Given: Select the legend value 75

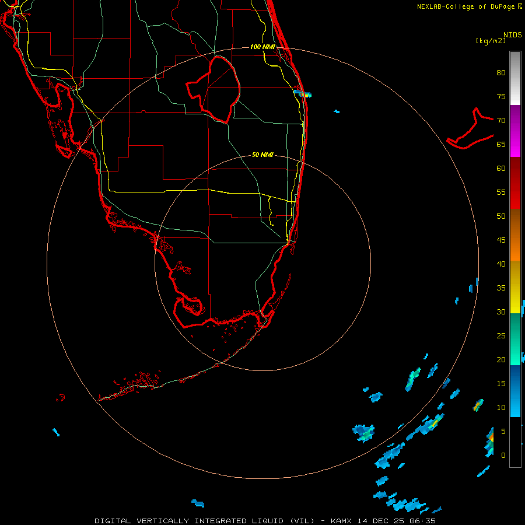Looking at the screenshot, I should pos(501,96).
